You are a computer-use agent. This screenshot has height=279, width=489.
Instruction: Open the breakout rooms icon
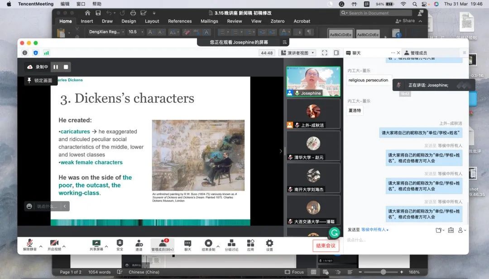pos(231,243)
